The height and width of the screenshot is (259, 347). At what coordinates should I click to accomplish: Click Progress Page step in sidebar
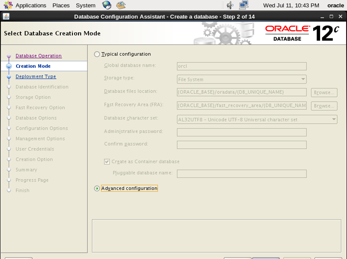tap(32, 180)
